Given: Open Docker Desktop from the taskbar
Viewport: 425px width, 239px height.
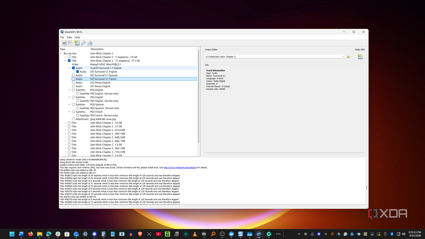Looking at the screenshot, I should click(231, 234).
